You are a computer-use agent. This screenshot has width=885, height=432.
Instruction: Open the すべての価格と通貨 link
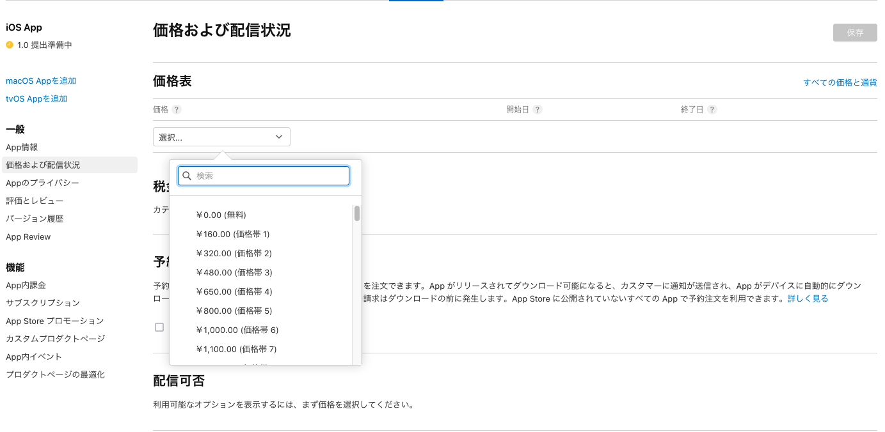pos(840,82)
